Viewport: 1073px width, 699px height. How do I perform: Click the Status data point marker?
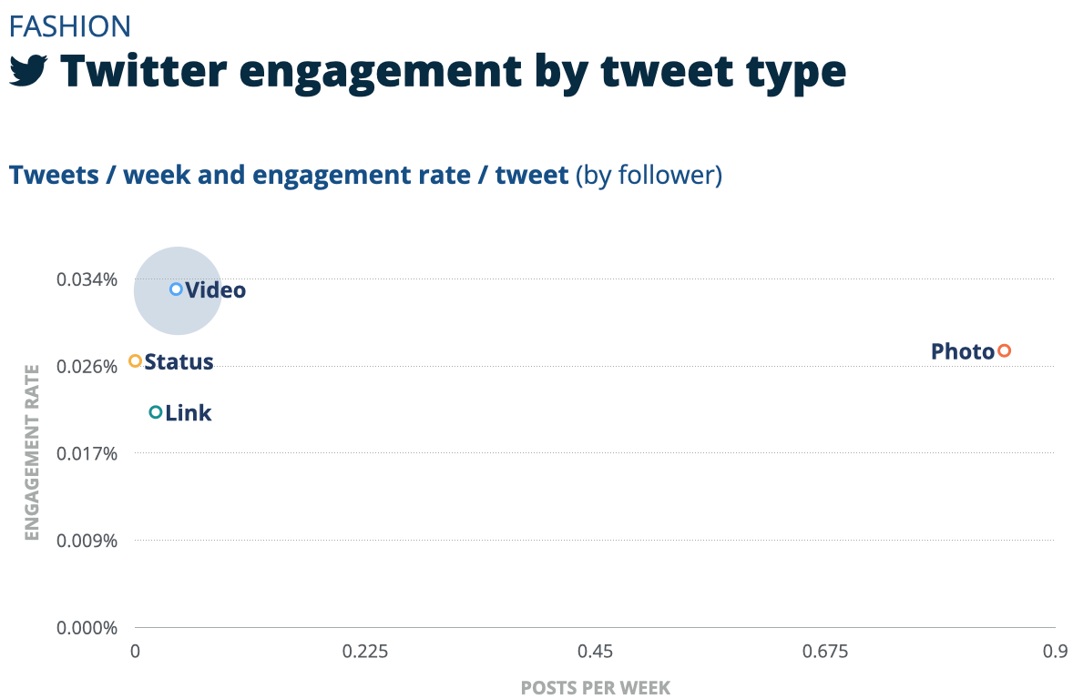pyautogui.click(x=136, y=361)
